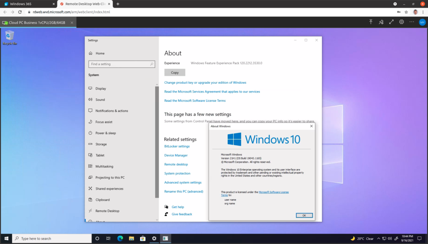Screen dimensions: 428x244
Task: Click the Settings gear on the taskbar
Action: pos(154,238)
